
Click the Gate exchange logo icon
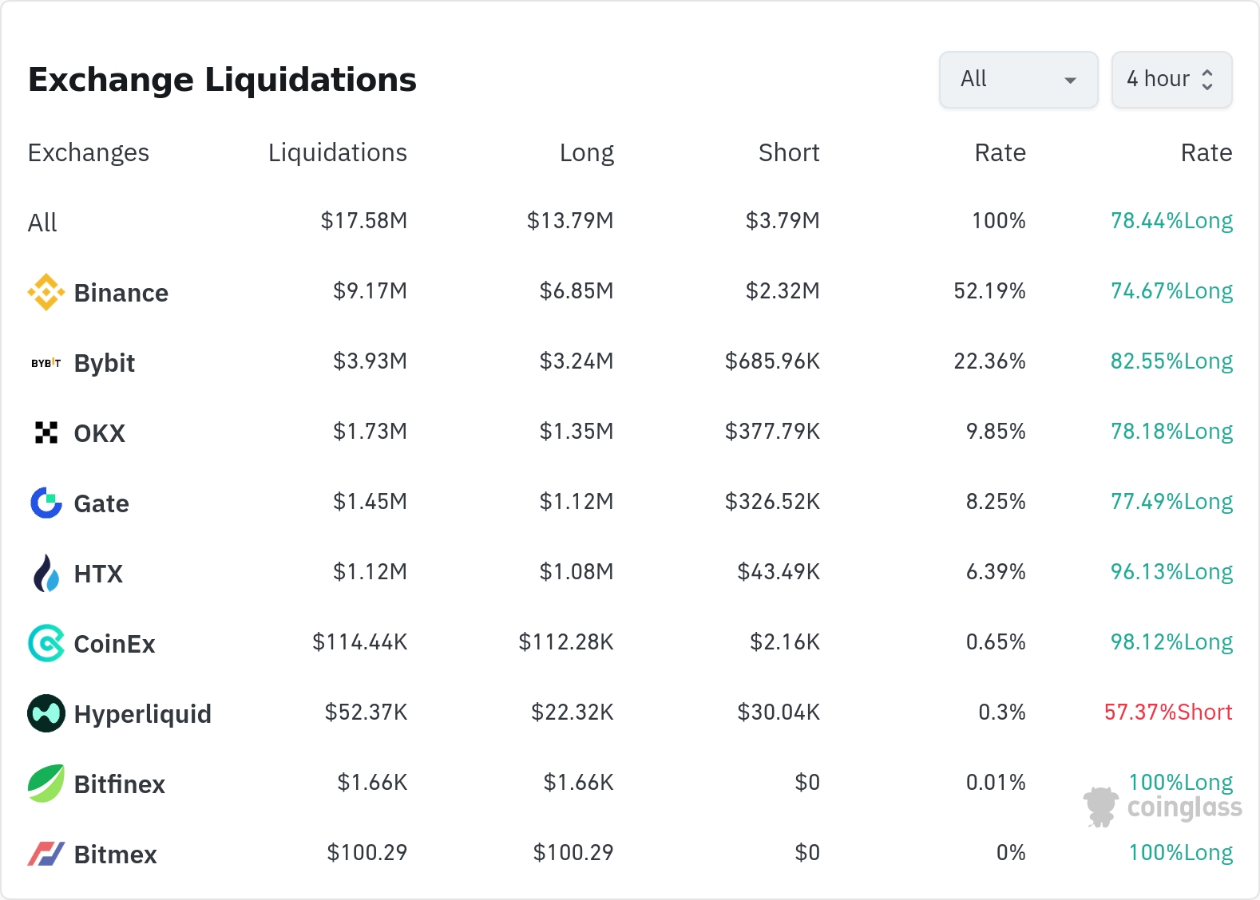[46, 503]
